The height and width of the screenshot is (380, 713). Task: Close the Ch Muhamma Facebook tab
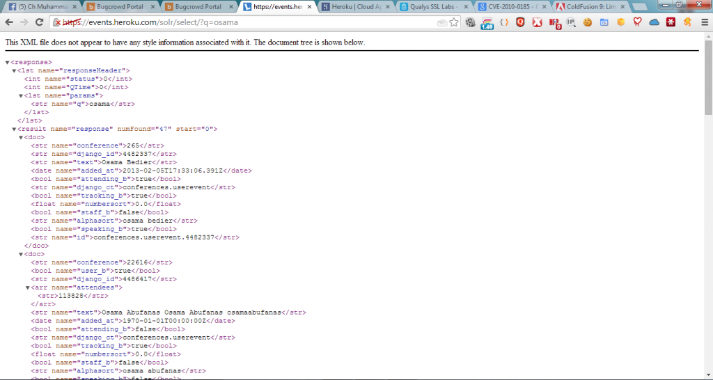pyautogui.click(x=75, y=7)
